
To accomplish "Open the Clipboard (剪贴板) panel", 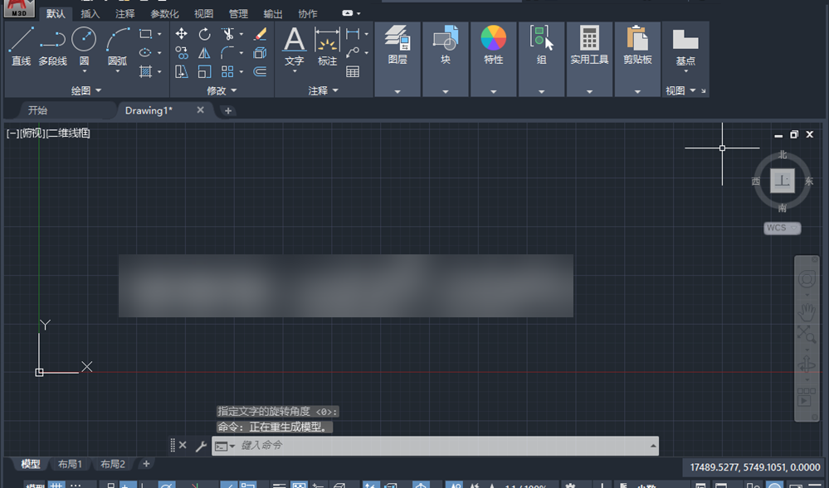I will point(637,59).
